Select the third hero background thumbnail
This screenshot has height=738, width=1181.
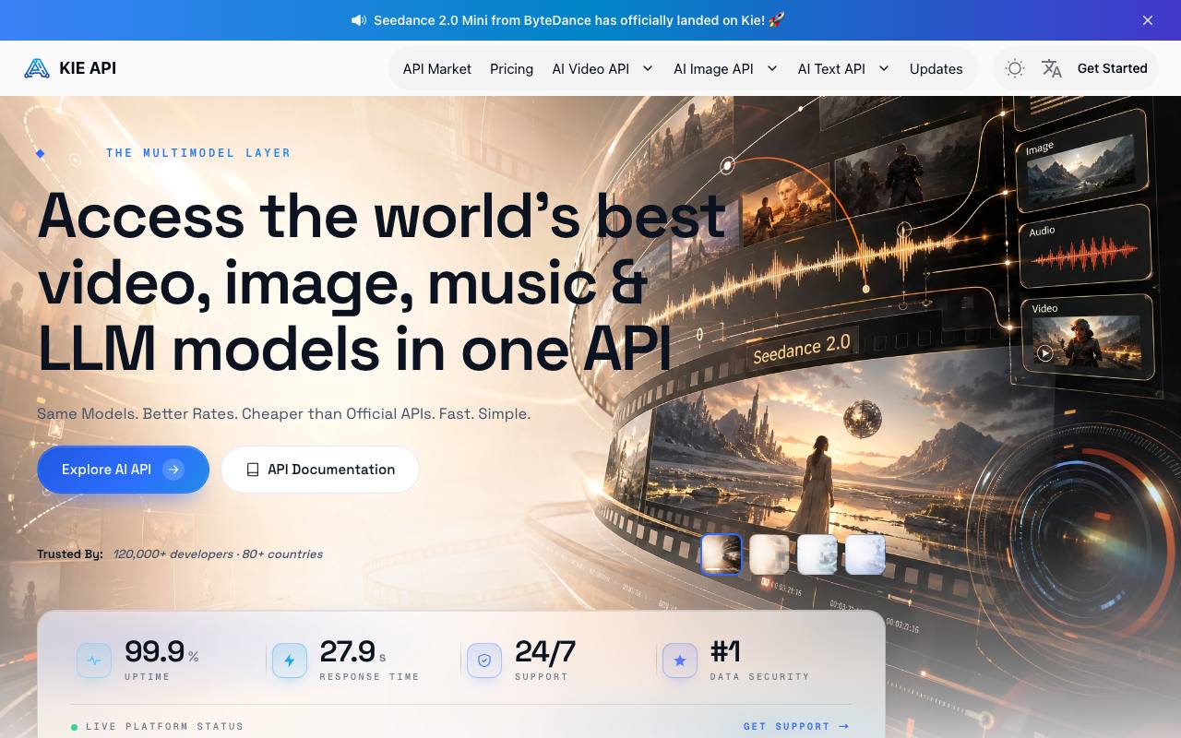[817, 554]
